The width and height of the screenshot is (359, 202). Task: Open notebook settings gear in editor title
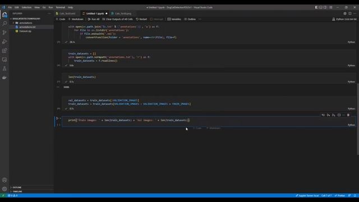click(345, 13)
